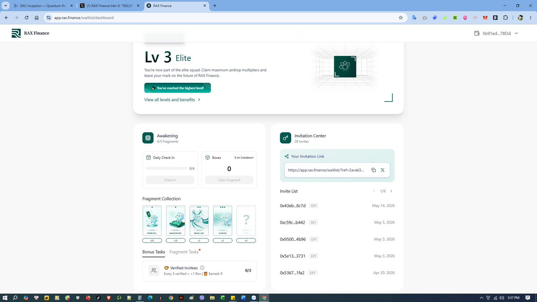Click the Daily Check-In calendar icon
This screenshot has height=302, width=537.
[149, 157]
